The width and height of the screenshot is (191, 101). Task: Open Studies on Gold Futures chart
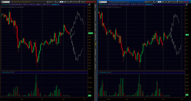coord(82,2)
